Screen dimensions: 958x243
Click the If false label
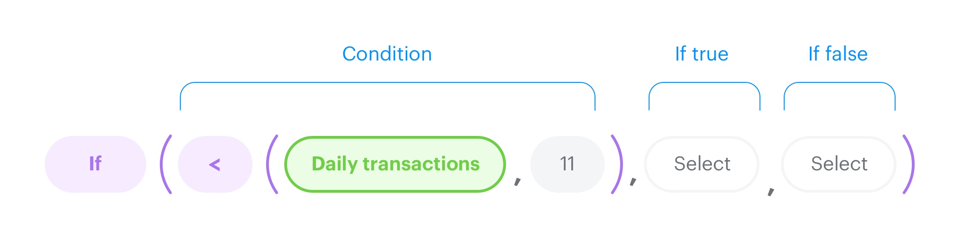838,54
